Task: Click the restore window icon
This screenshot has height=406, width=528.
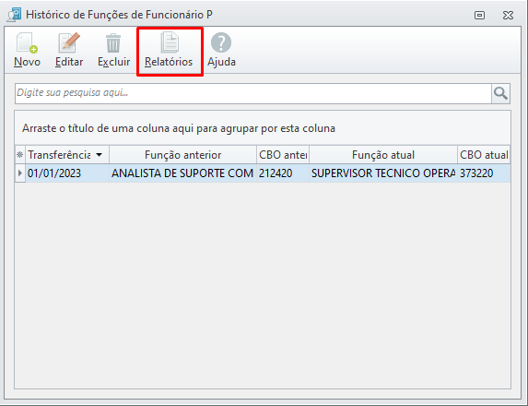Action: 479,15
